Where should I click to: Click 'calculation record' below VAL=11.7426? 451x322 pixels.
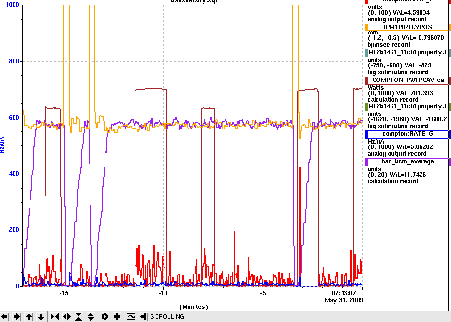coord(393,181)
